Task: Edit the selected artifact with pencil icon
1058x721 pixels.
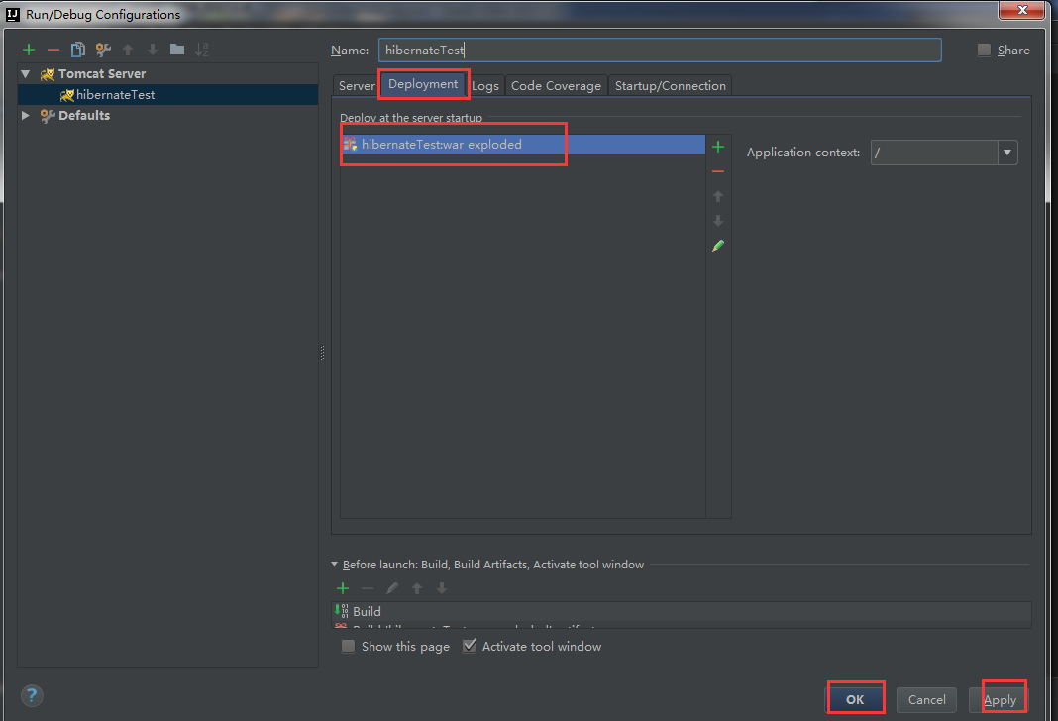Action: (718, 247)
